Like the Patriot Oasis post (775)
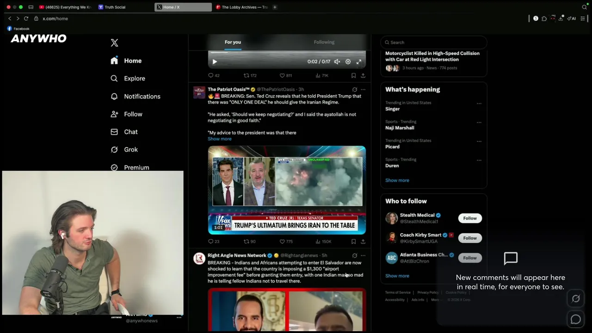This screenshot has width=592, height=333. [x=286, y=241]
